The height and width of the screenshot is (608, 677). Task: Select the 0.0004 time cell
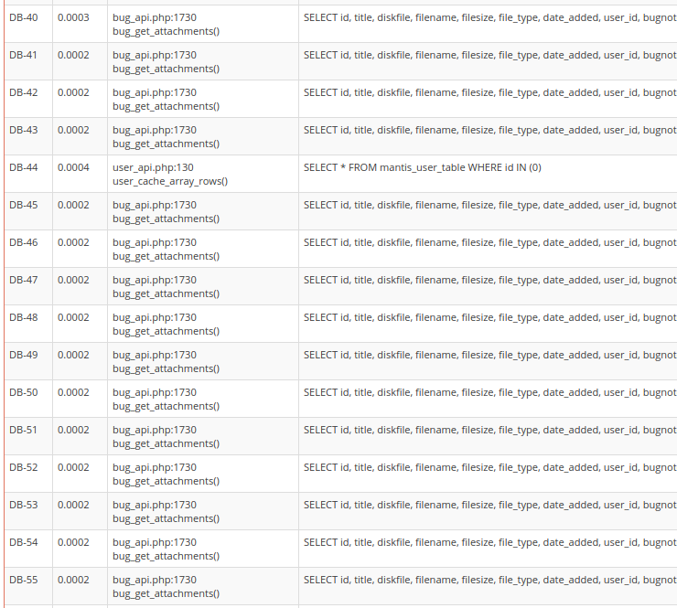pos(73,167)
